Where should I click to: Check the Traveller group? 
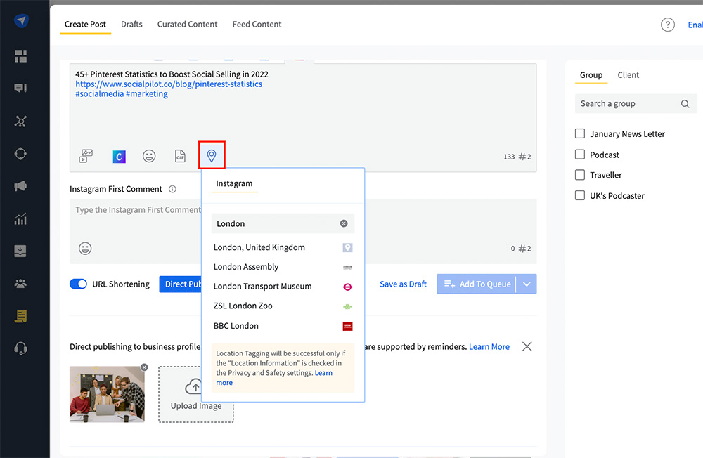580,175
